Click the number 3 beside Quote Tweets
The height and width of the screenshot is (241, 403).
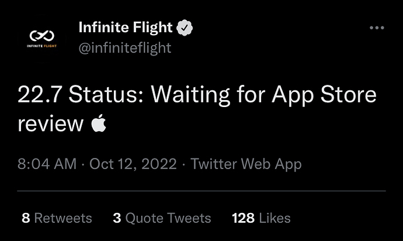click(117, 218)
